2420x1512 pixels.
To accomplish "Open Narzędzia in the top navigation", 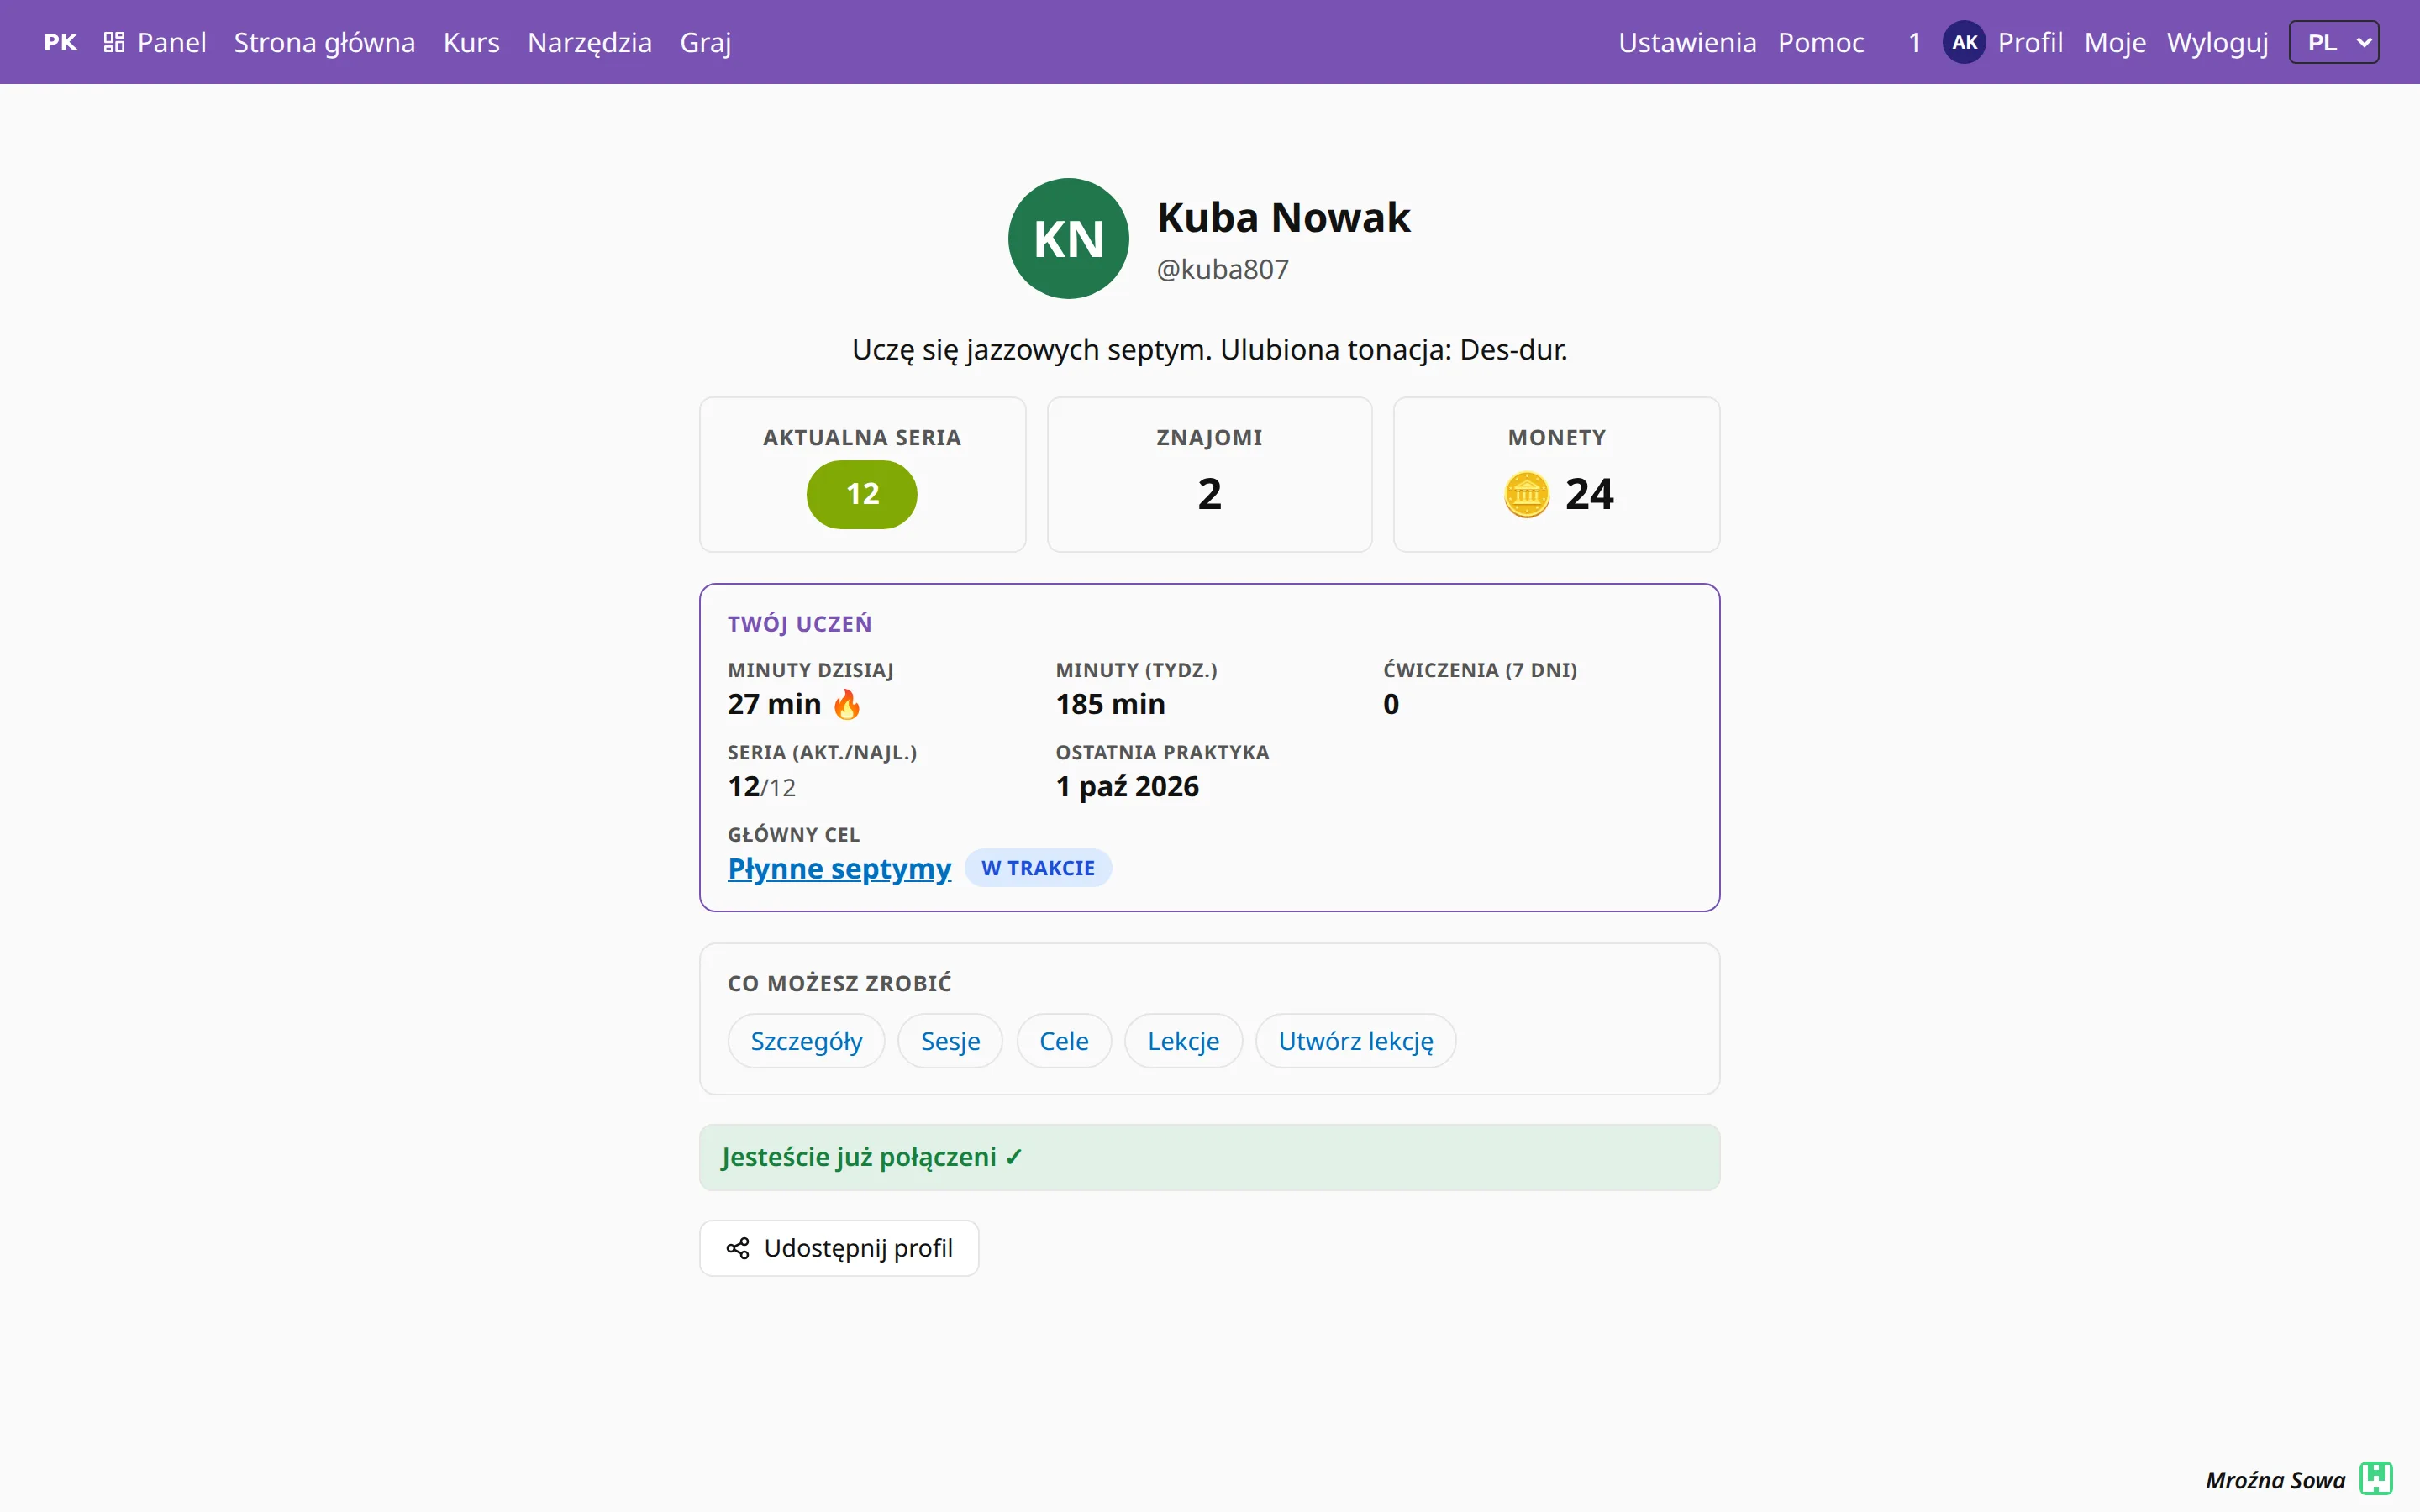I will point(589,42).
